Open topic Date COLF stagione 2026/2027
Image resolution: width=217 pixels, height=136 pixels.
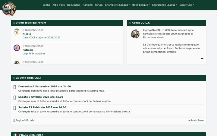(41, 37)
